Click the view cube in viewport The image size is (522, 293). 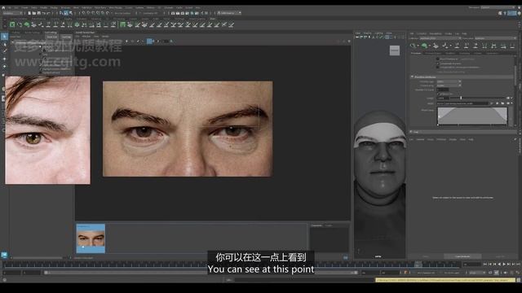click(x=395, y=50)
